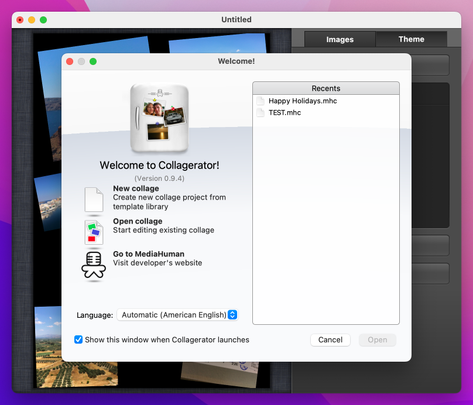The image size is (473, 405).
Task: Switch to the Images tab in Untitled window
Action: point(340,39)
